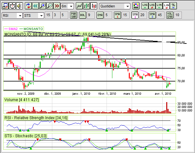
Task: Click the indicator parameter field after 3
Action: (x=64, y=15)
